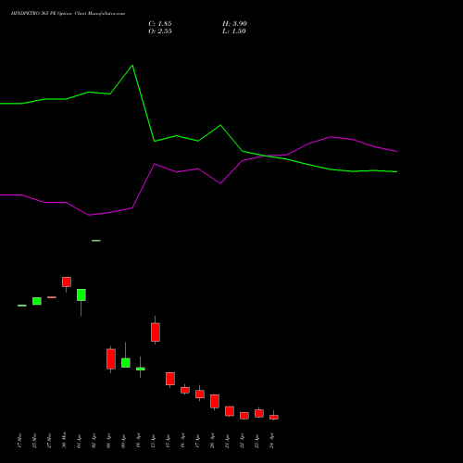
Task: Click the low value L: 1.50
Action: coord(234,31)
